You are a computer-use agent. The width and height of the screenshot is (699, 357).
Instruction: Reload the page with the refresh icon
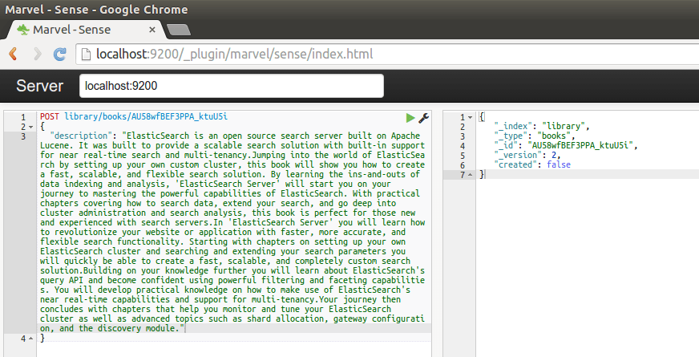[x=60, y=54]
